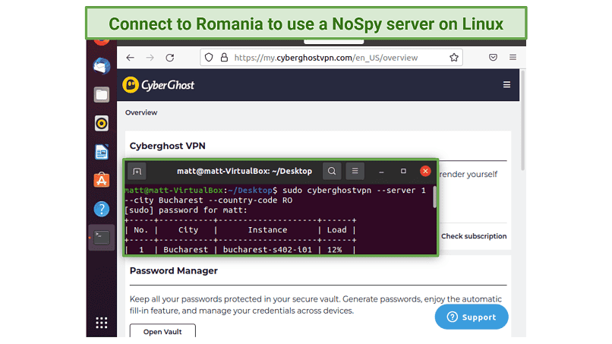
Task: Reload the CyberGhost overview page
Action: [x=170, y=58]
